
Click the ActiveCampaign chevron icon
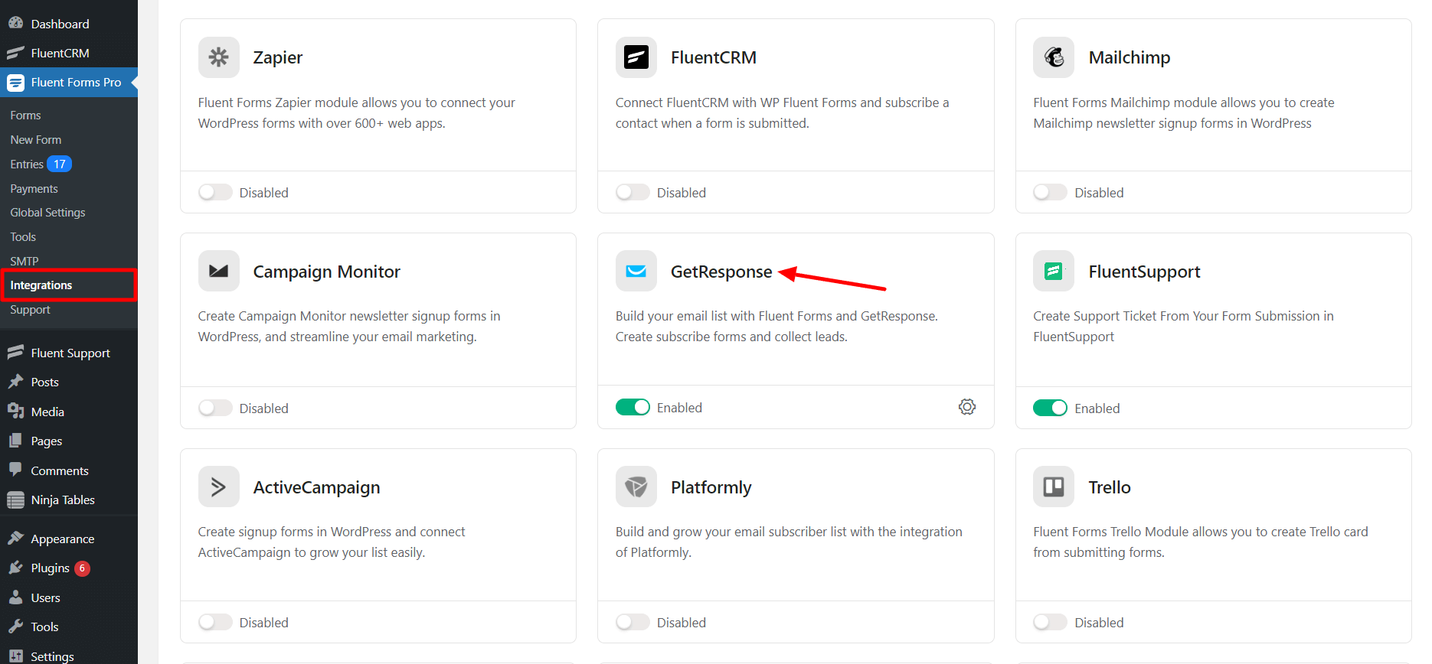click(x=218, y=487)
